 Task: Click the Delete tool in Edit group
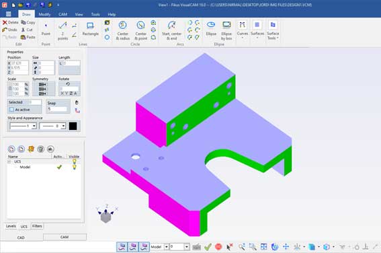[11, 22]
